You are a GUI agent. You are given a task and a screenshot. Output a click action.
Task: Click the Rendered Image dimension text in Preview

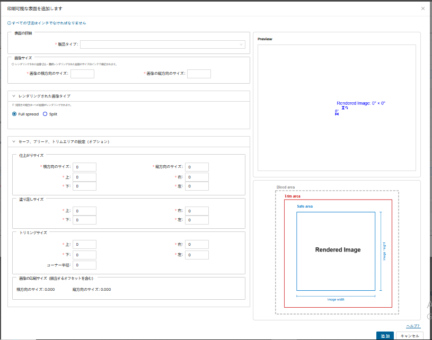pyautogui.click(x=360, y=103)
